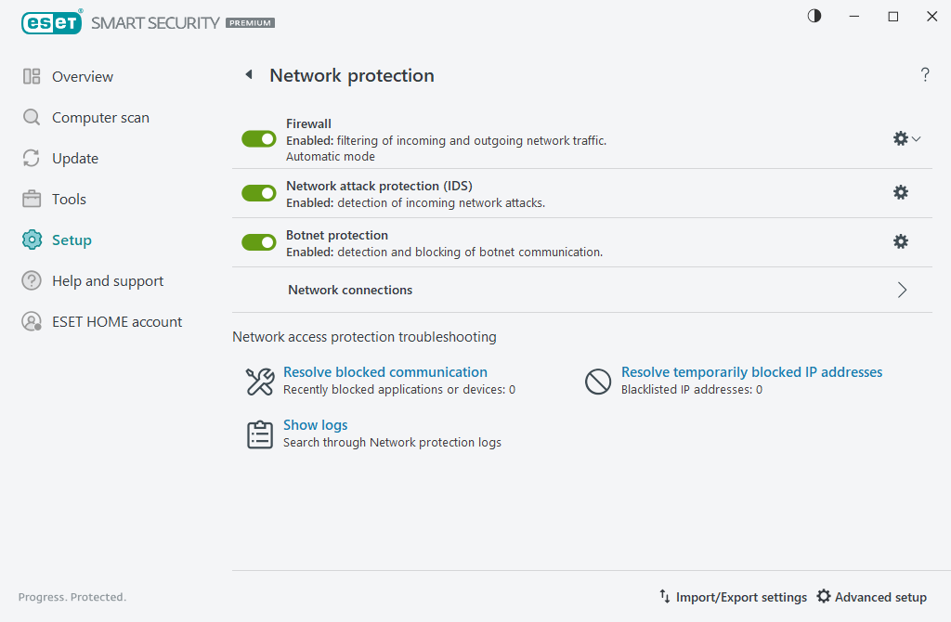Toggle Botnet protection off
Screen dimensions: 951x622
[259, 242]
